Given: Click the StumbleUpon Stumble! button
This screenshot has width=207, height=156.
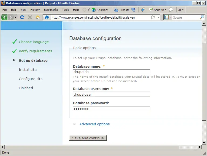Looking at the screenshot, I should click(x=100, y=10).
